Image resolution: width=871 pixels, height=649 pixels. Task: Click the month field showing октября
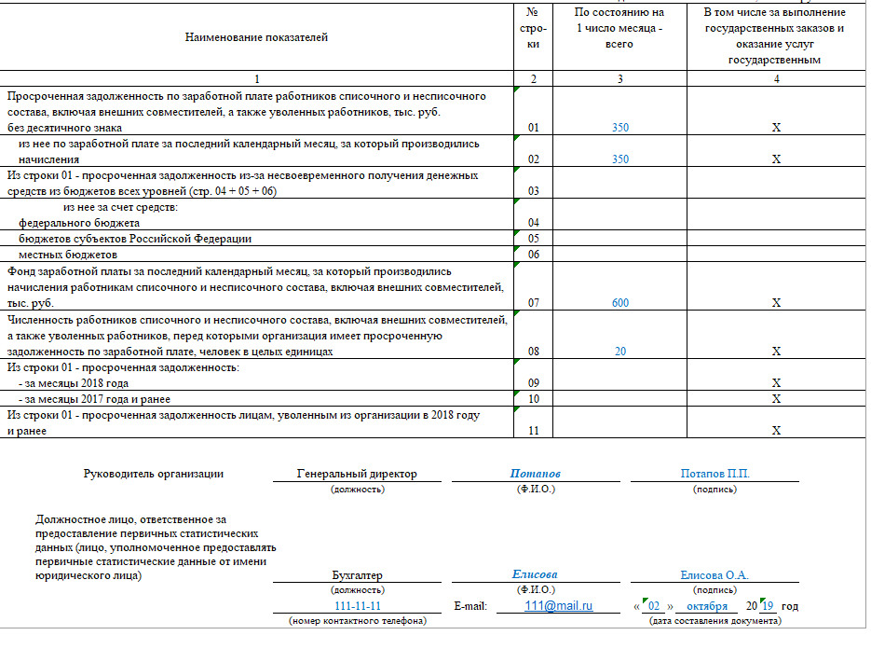click(707, 606)
